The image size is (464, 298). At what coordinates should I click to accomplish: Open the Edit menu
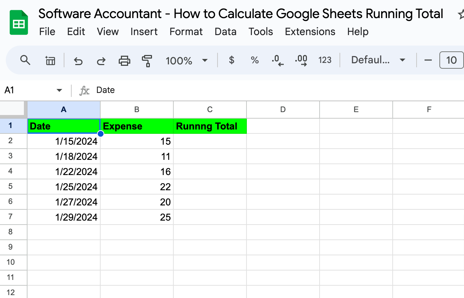pyautogui.click(x=76, y=32)
